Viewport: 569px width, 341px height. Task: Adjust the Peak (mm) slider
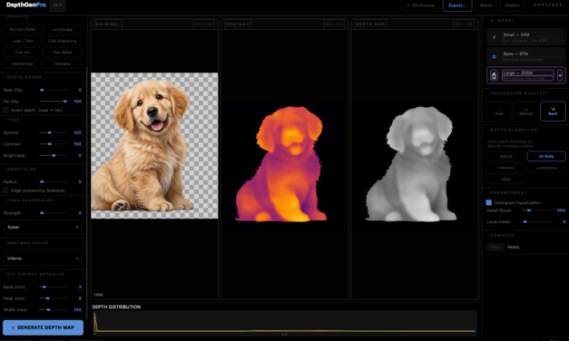click(x=54, y=298)
